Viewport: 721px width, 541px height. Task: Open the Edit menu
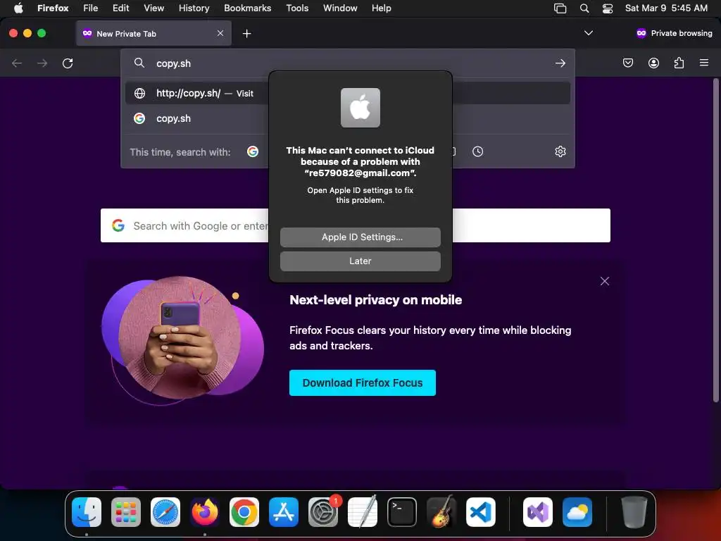120,8
